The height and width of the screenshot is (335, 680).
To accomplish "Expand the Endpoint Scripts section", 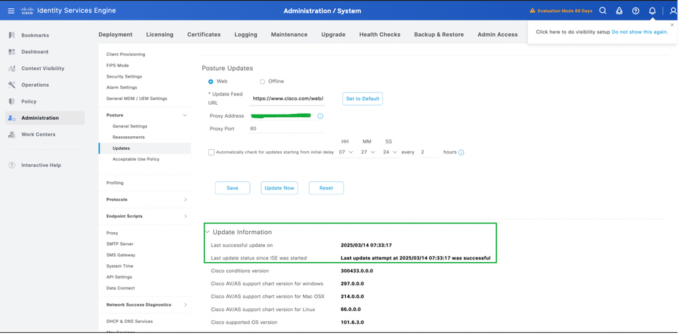I will tap(185, 216).
